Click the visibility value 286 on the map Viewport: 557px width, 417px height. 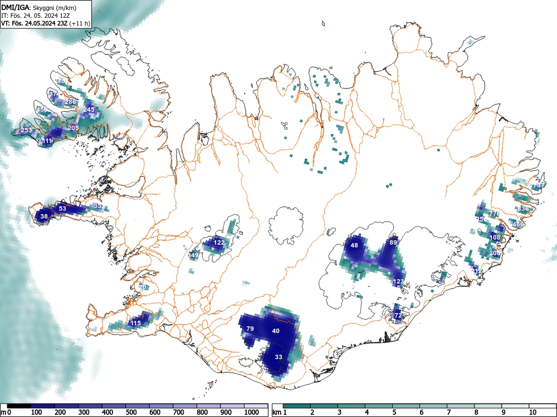[71, 102]
